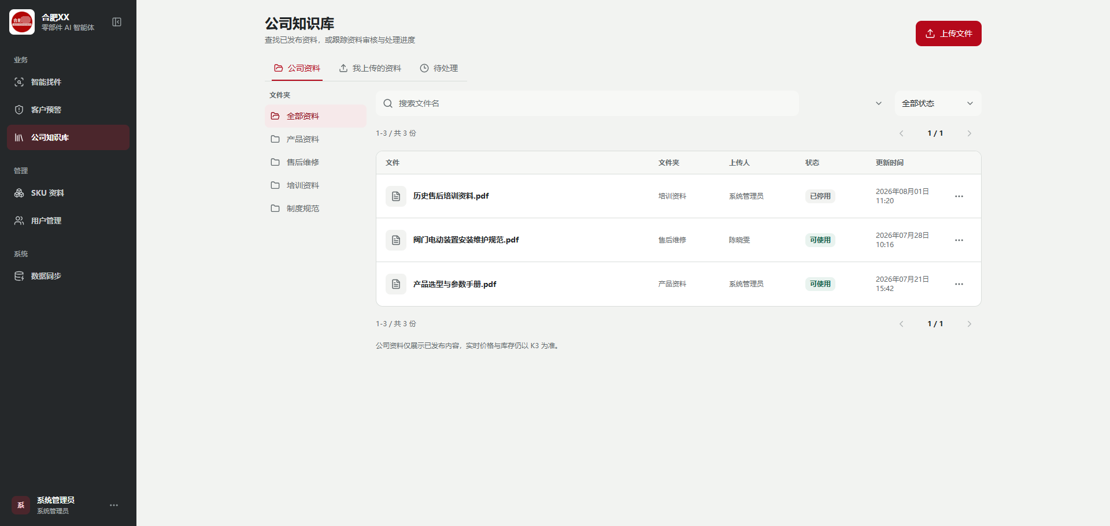Open user options ellipsis in sidebar footer
The height and width of the screenshot is (526, 1110).
(x=114, y=505)
